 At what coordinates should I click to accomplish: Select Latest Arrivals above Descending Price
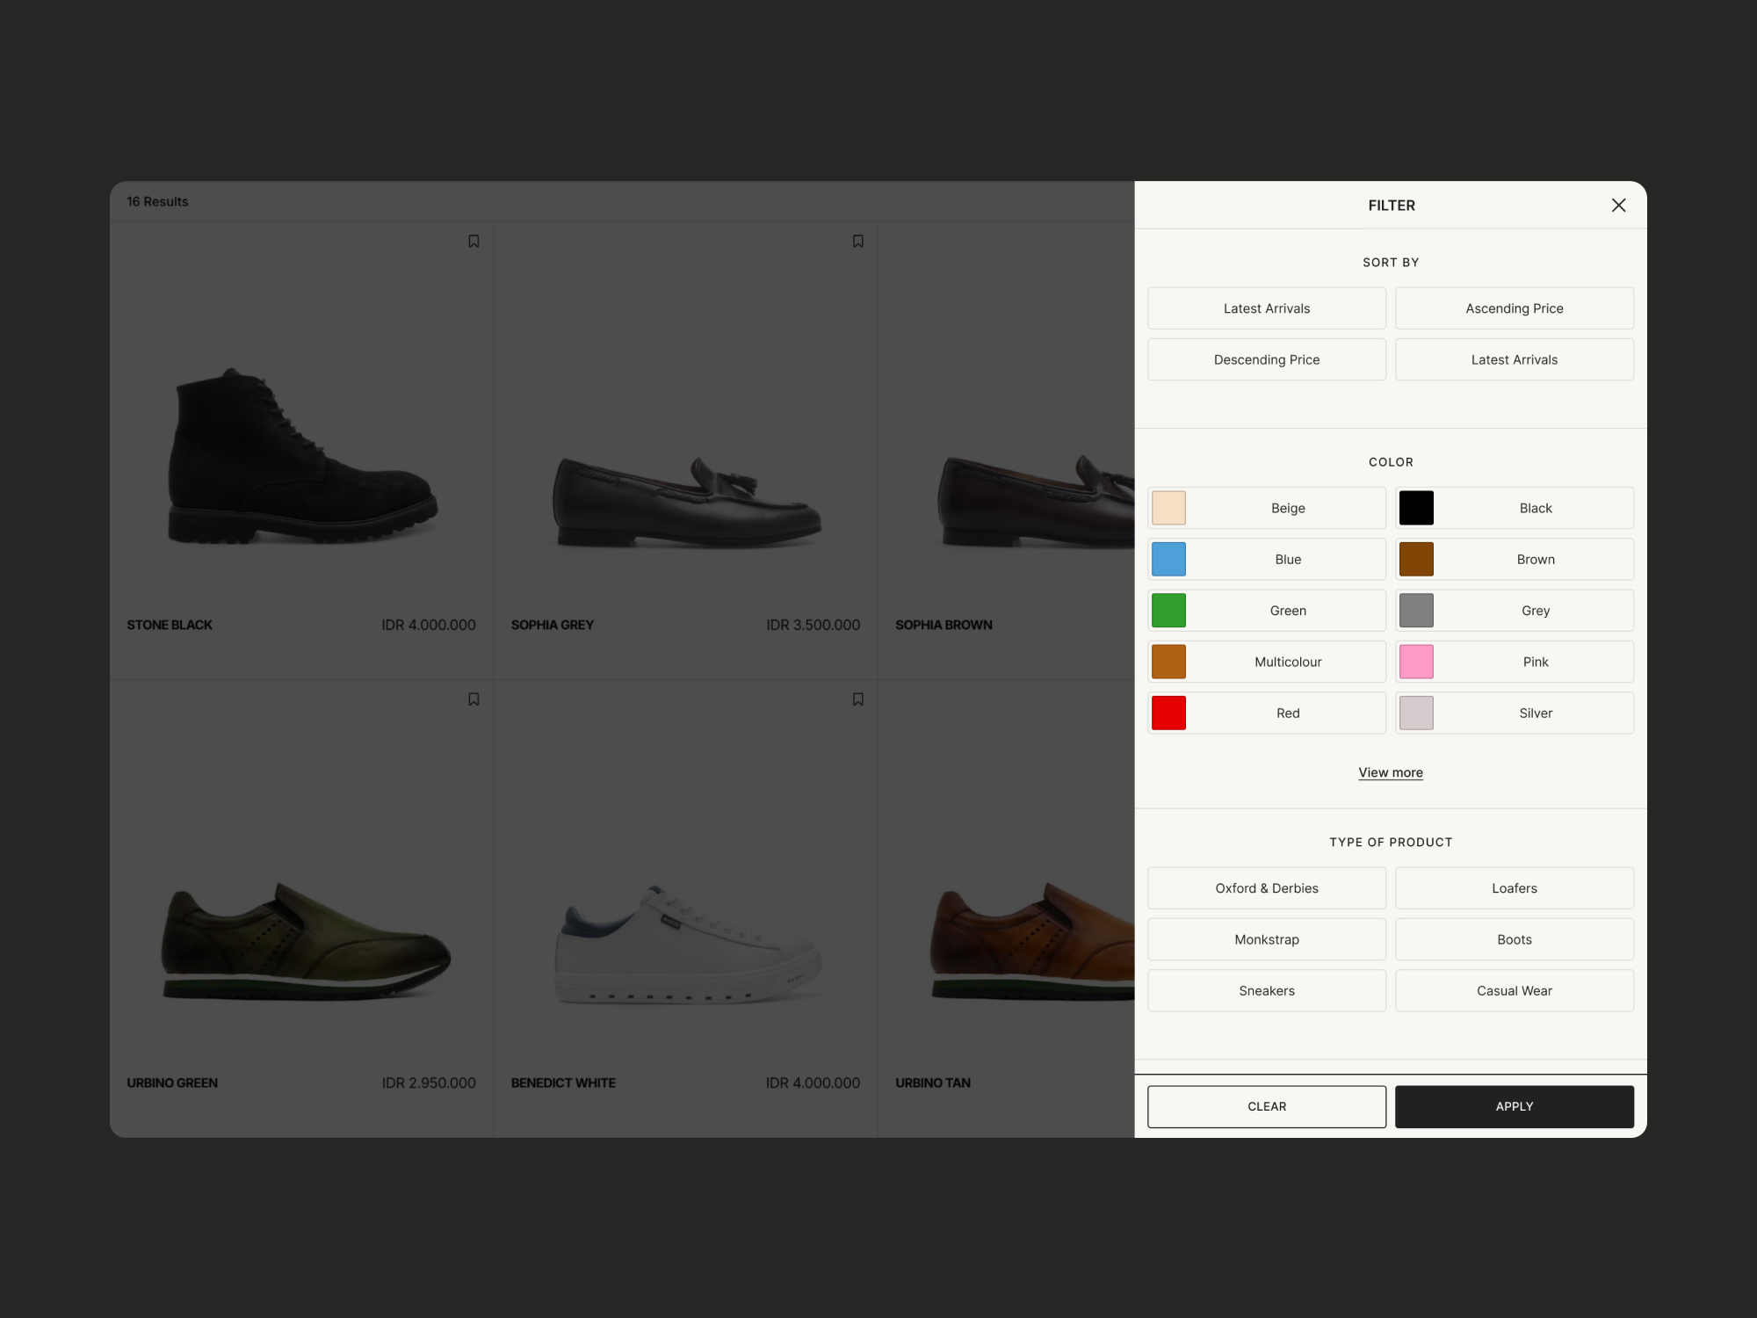tap(1267, 308)
